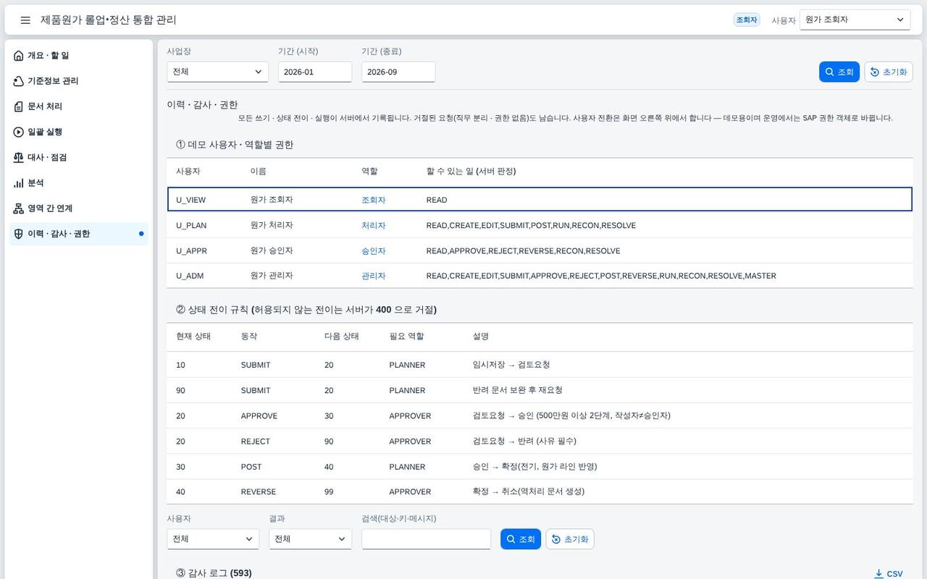Click the 원가 처리자 name cell
This screenshot has height=579, width=927.
click(x=272, y=225)
